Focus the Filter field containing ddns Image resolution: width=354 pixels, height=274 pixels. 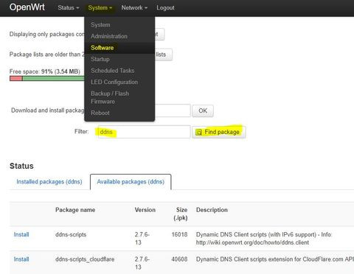144,132
